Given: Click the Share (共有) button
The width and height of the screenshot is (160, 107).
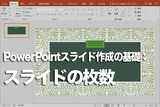Looking at the screenshot, I should coord(148,4).
